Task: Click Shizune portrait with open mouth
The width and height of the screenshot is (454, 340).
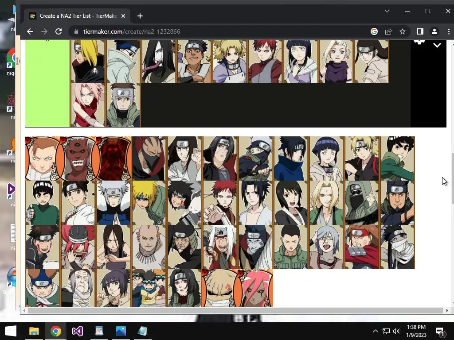Action: click(x=291, y=203)
